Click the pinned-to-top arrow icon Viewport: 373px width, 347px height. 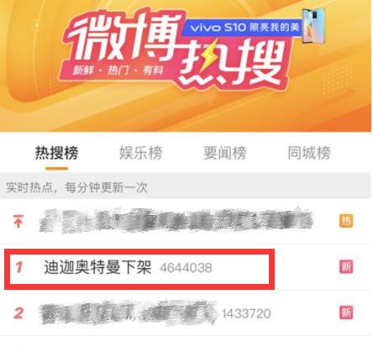coord(18,221)
